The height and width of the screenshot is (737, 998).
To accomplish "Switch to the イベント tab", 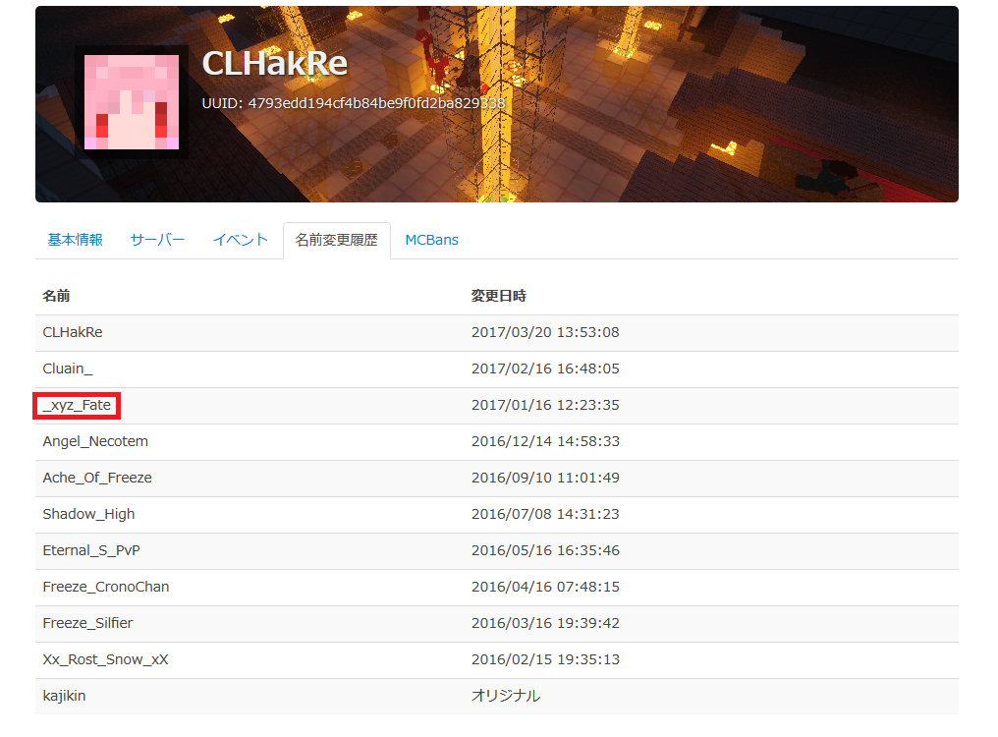I will 240,240.
